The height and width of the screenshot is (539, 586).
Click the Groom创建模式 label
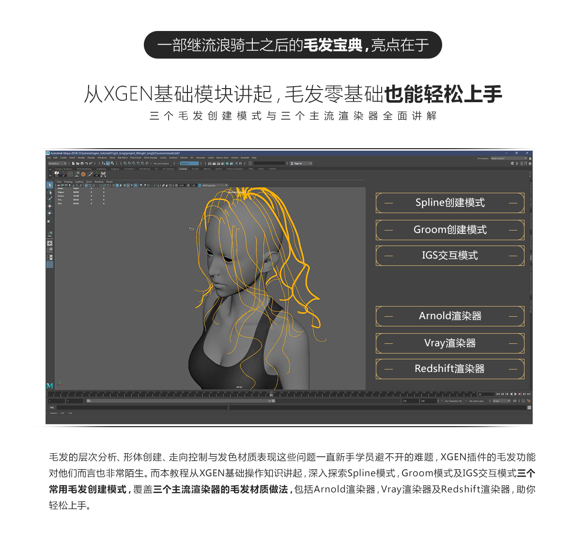coord(450,230)
